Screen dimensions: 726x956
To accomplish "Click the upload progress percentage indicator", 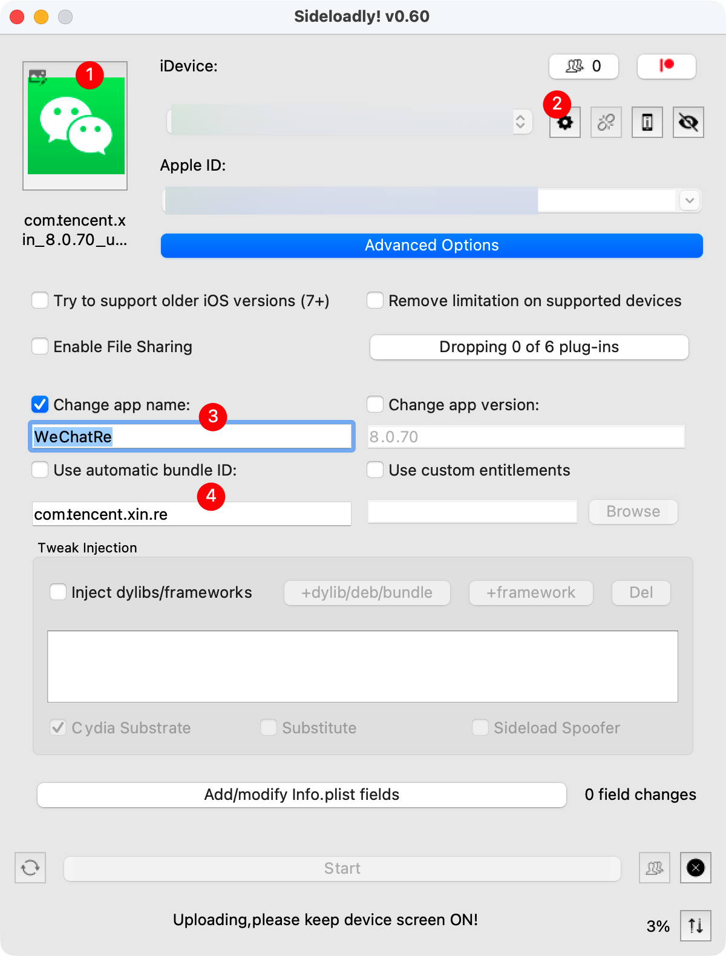I will click(x=658, y=926).
